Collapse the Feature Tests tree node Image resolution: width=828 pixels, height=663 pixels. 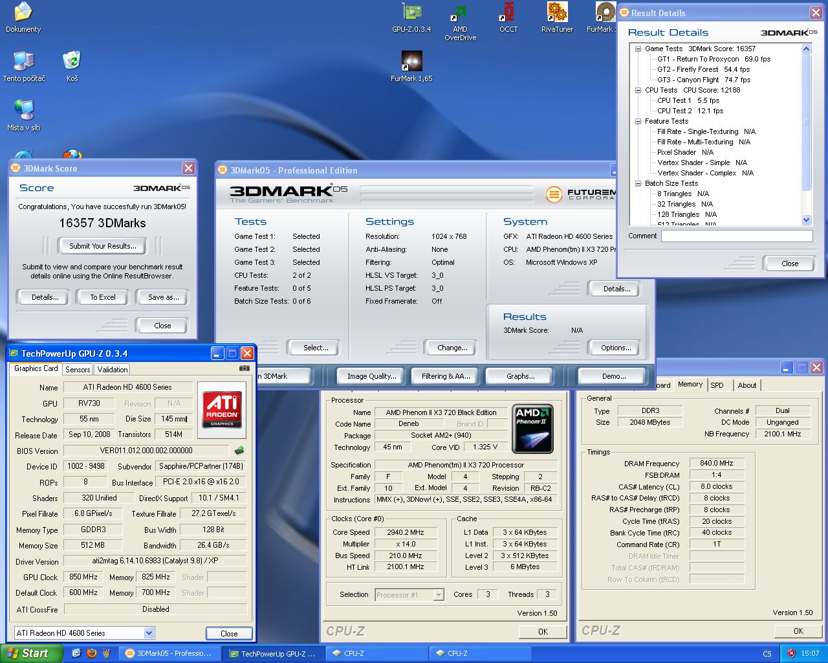point(638,121)
